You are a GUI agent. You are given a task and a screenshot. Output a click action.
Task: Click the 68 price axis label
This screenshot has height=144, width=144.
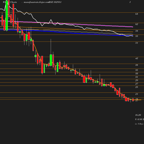point(137,14)
